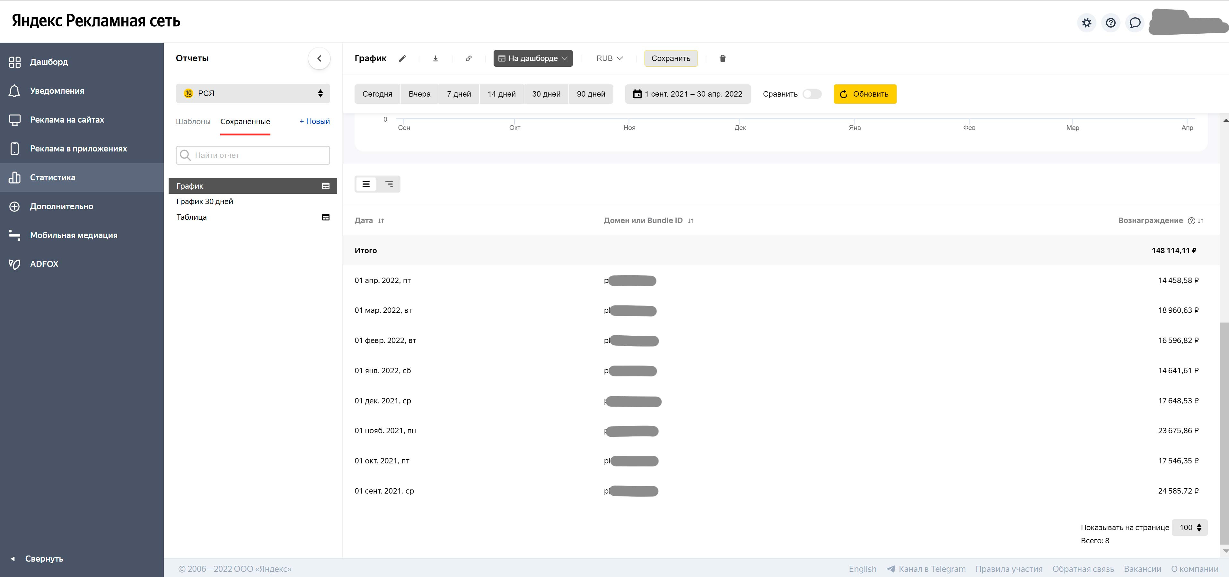The height and width of the screenshot is (577, 1229).
Task: Click the + Новый report link
Action: [314, 121]
